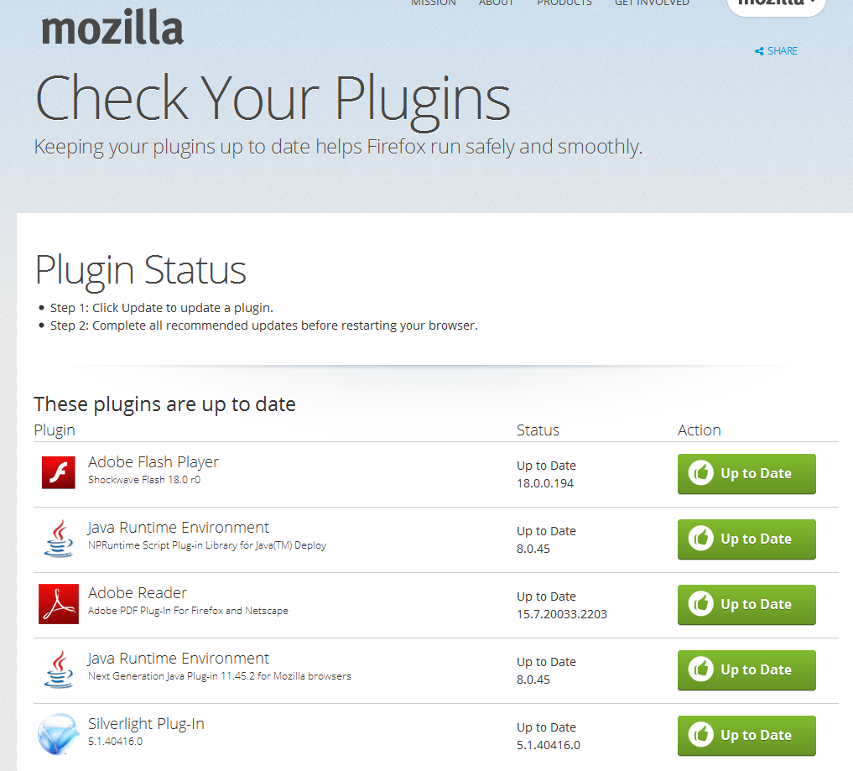
Task: Open the GET INVOLVED menu item
Action: (652, 3)
